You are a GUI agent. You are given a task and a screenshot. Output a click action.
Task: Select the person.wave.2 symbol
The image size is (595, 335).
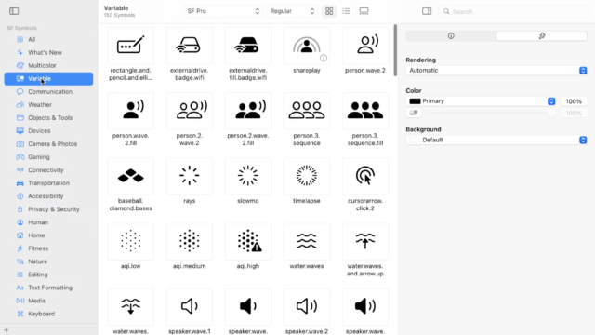(x=365, y=46)
